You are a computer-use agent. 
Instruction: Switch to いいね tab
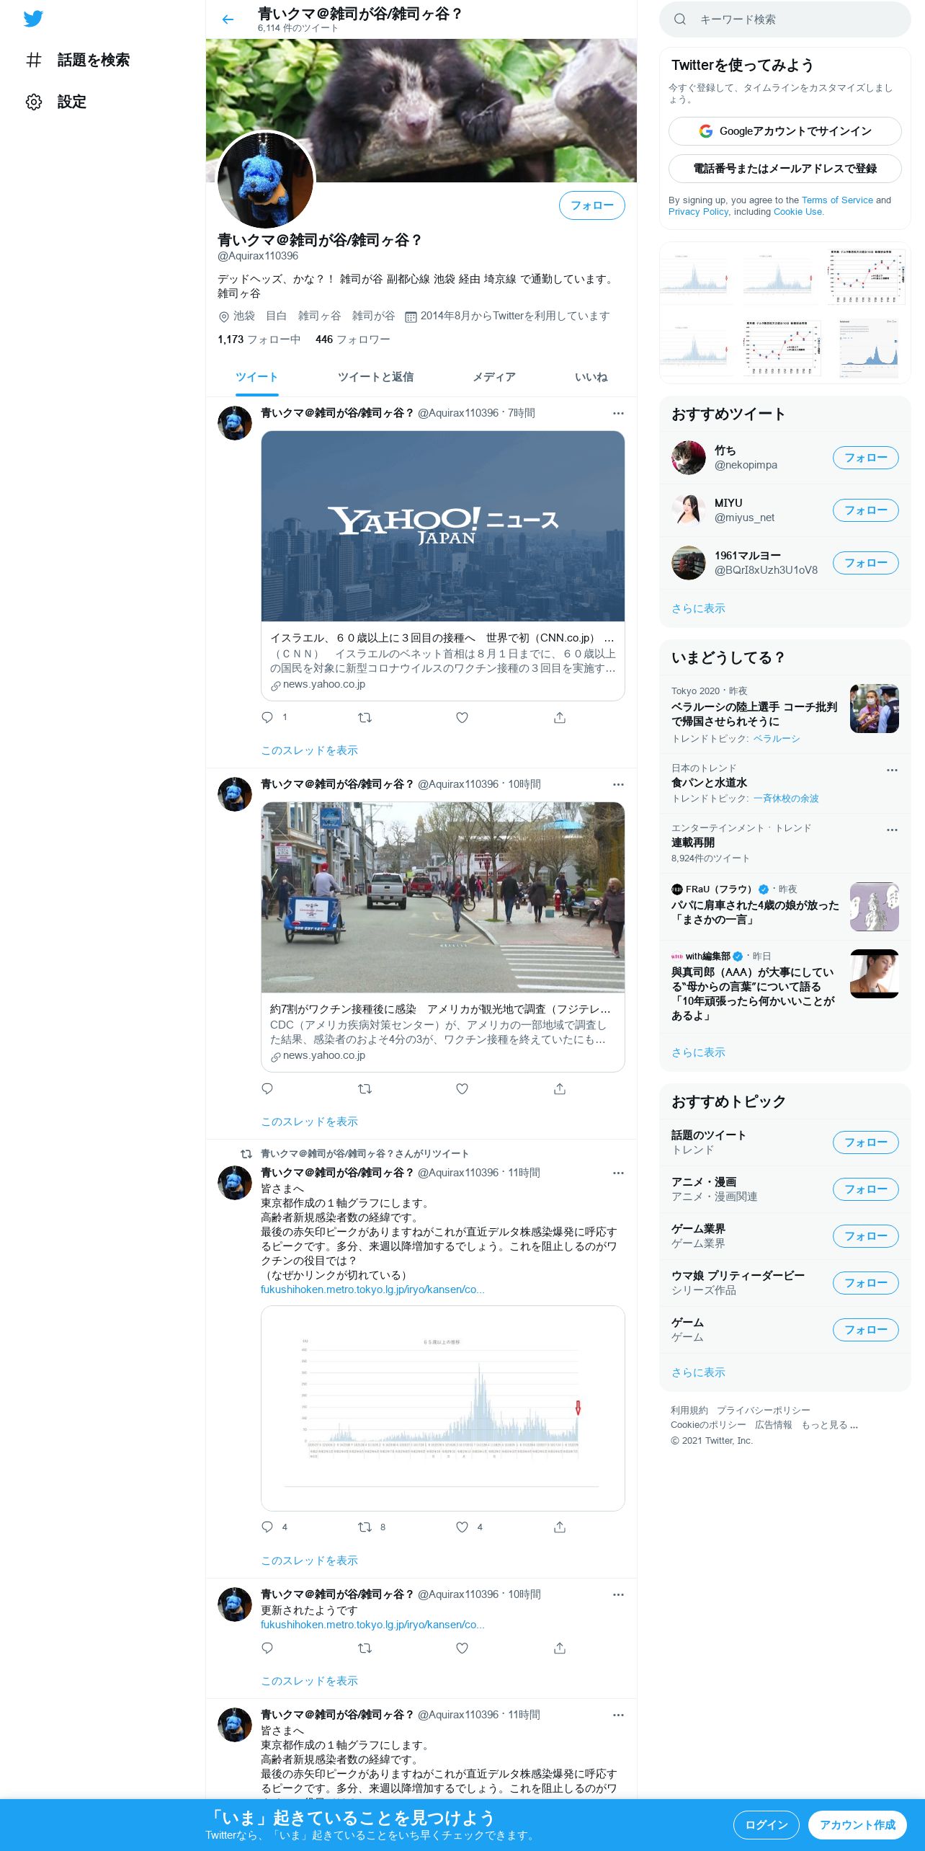(591, 377)
